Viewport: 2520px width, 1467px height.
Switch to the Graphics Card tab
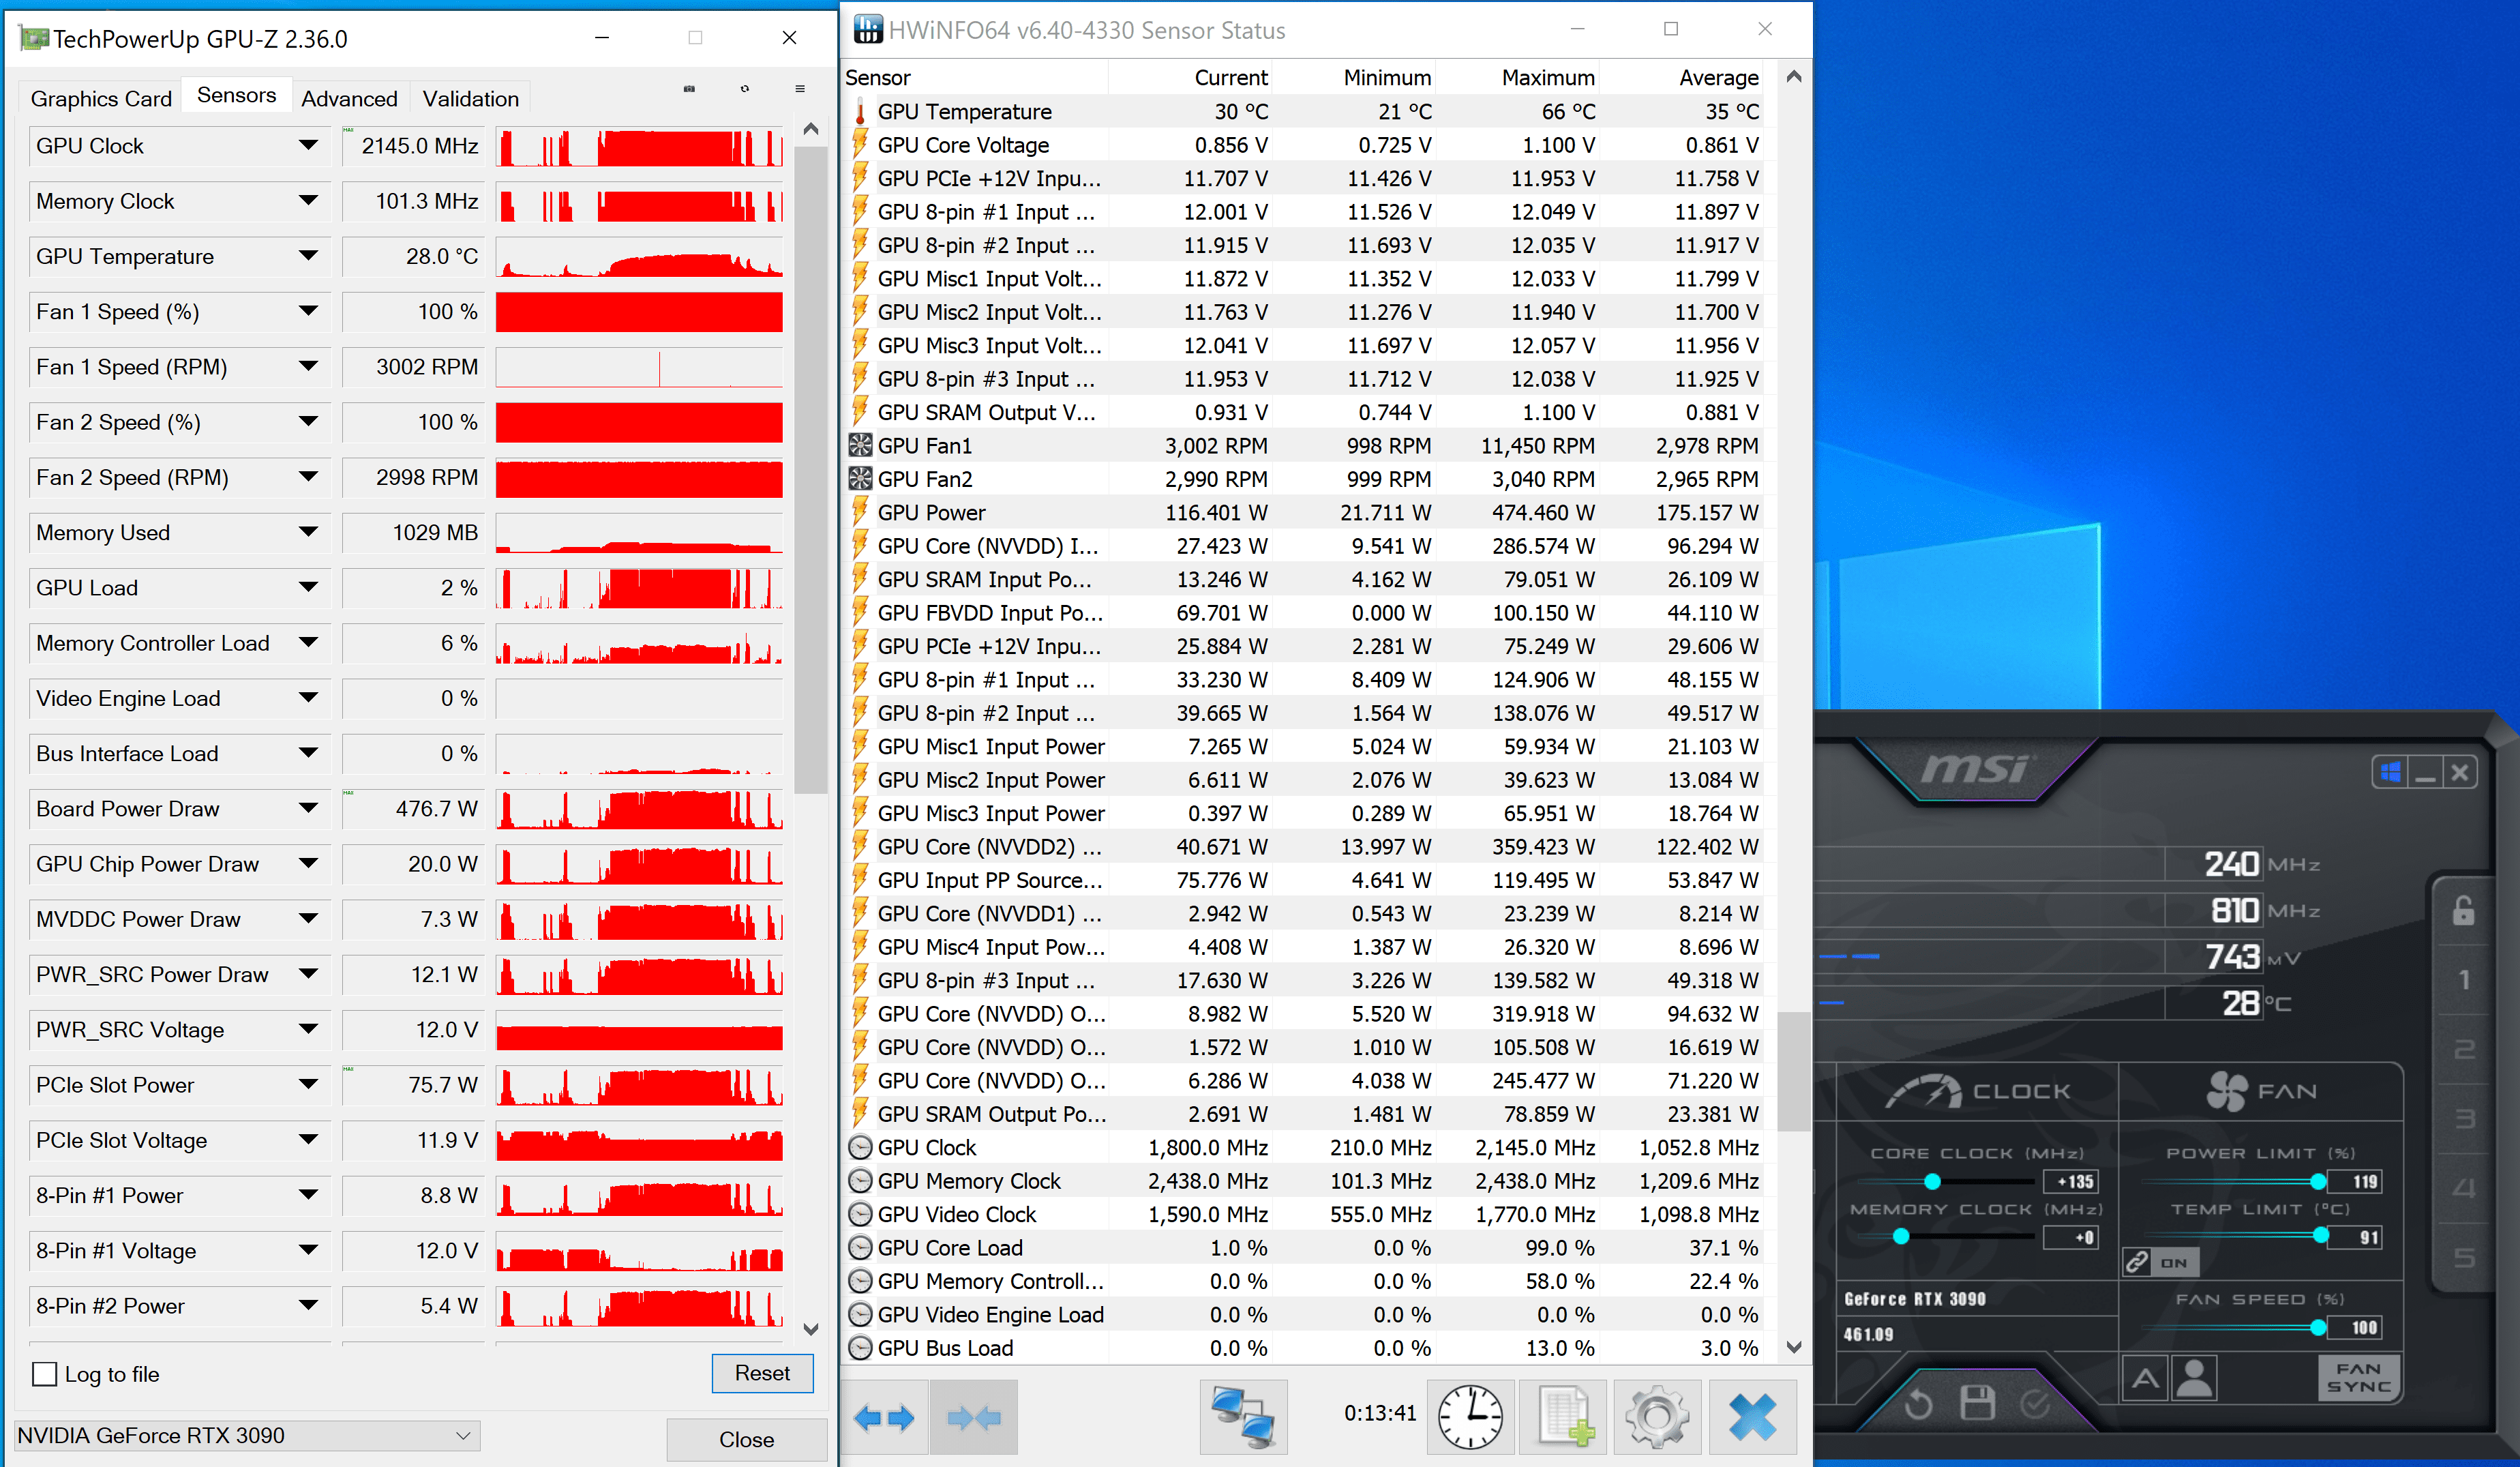pos(101,99)
